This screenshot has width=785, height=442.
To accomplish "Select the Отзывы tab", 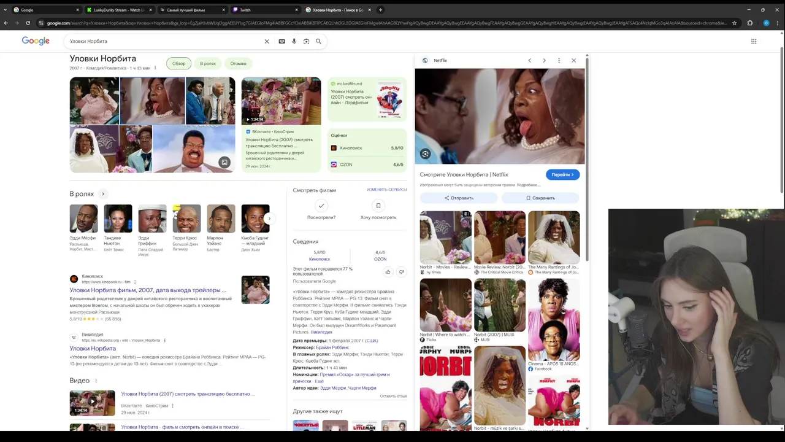I will 239,63.
